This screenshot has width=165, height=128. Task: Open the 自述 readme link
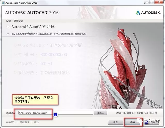[x=36, y=122]
